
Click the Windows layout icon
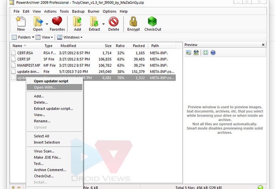[59, 37]
